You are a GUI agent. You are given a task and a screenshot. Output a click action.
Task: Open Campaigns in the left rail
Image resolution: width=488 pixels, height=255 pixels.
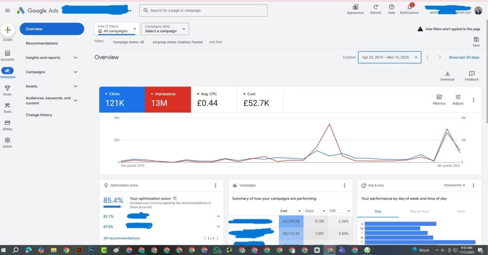click(8, 73)
